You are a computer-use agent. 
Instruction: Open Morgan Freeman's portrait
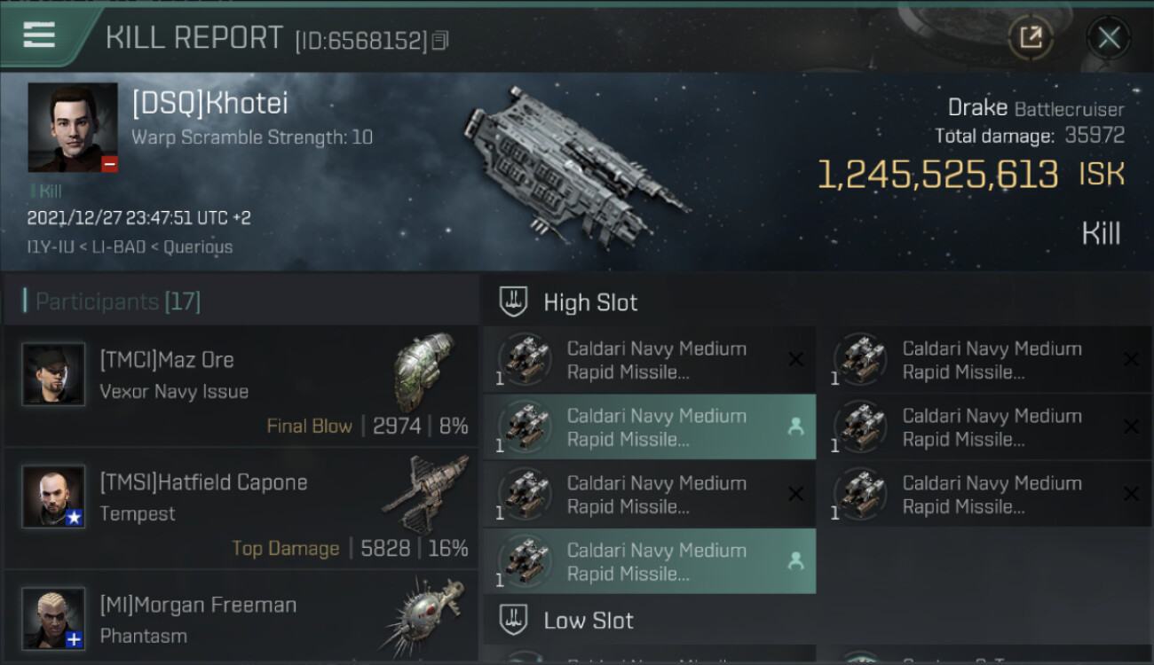click(x=54, y=618)
